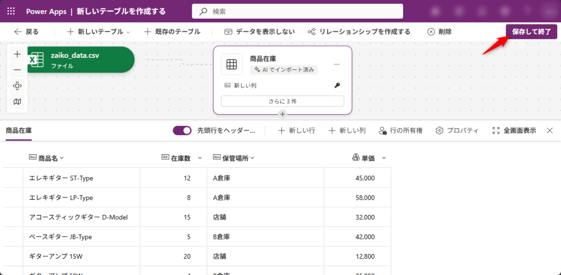Open the app launcher waffle icon

[x=11, y=11]
